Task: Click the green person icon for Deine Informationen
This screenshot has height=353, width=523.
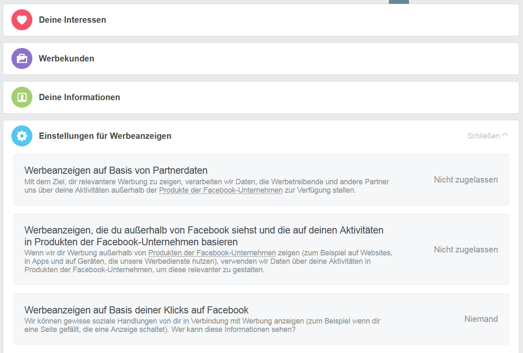Action: (22, 97)
